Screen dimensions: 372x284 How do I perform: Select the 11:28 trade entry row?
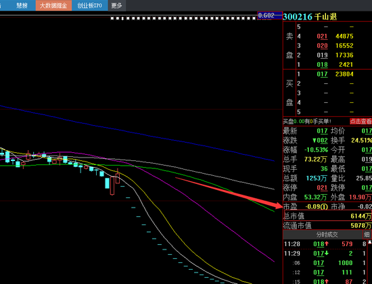coord(325,244)
